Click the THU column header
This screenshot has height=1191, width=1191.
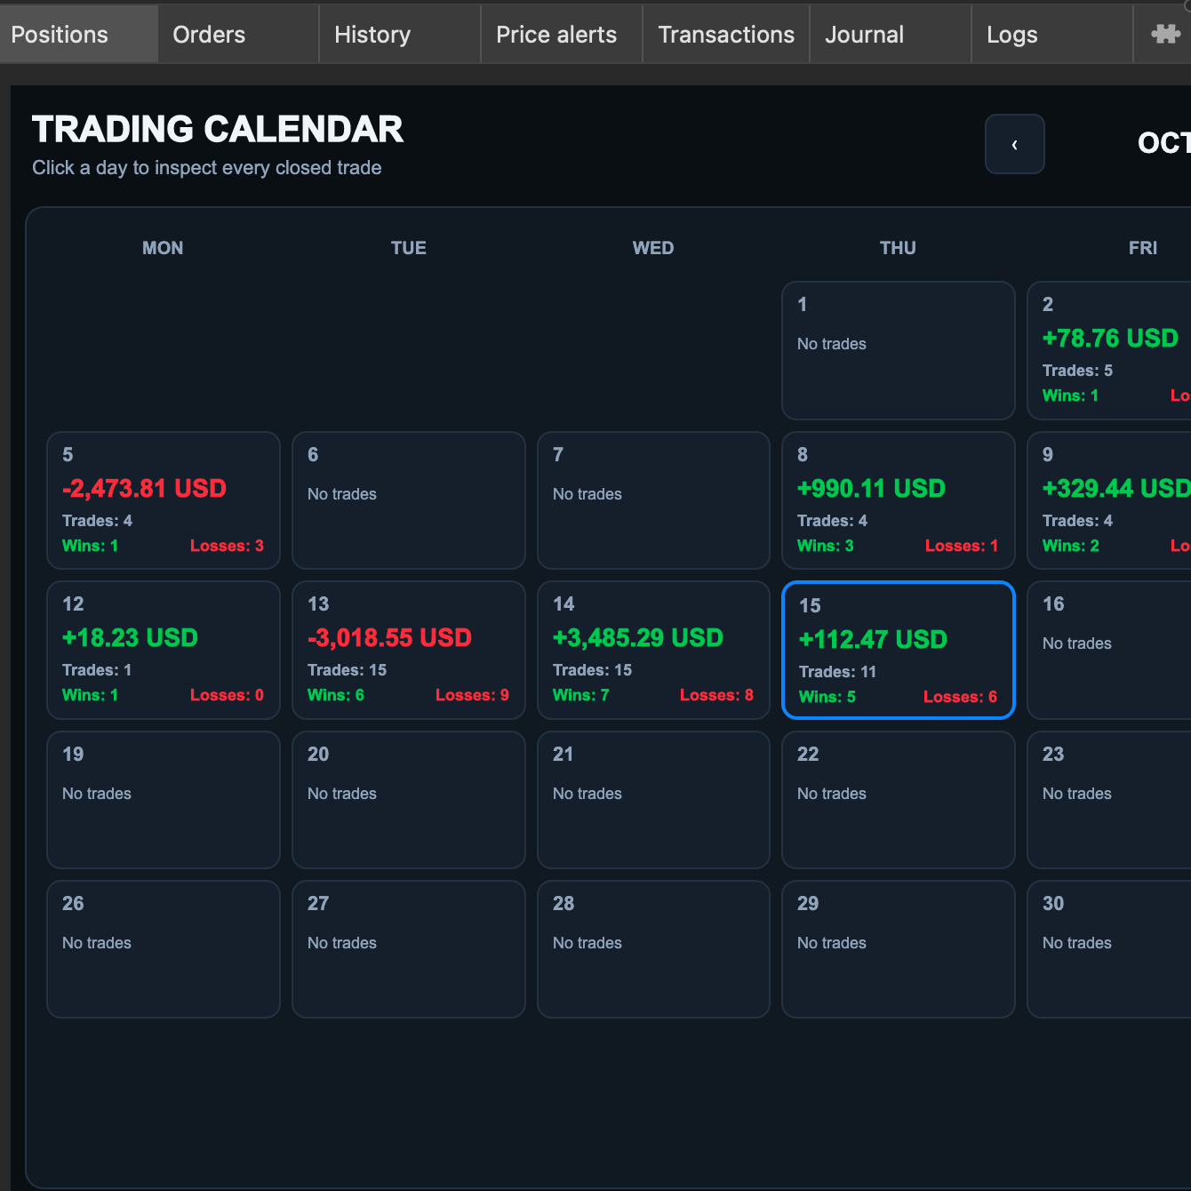[x=898, y=248]
